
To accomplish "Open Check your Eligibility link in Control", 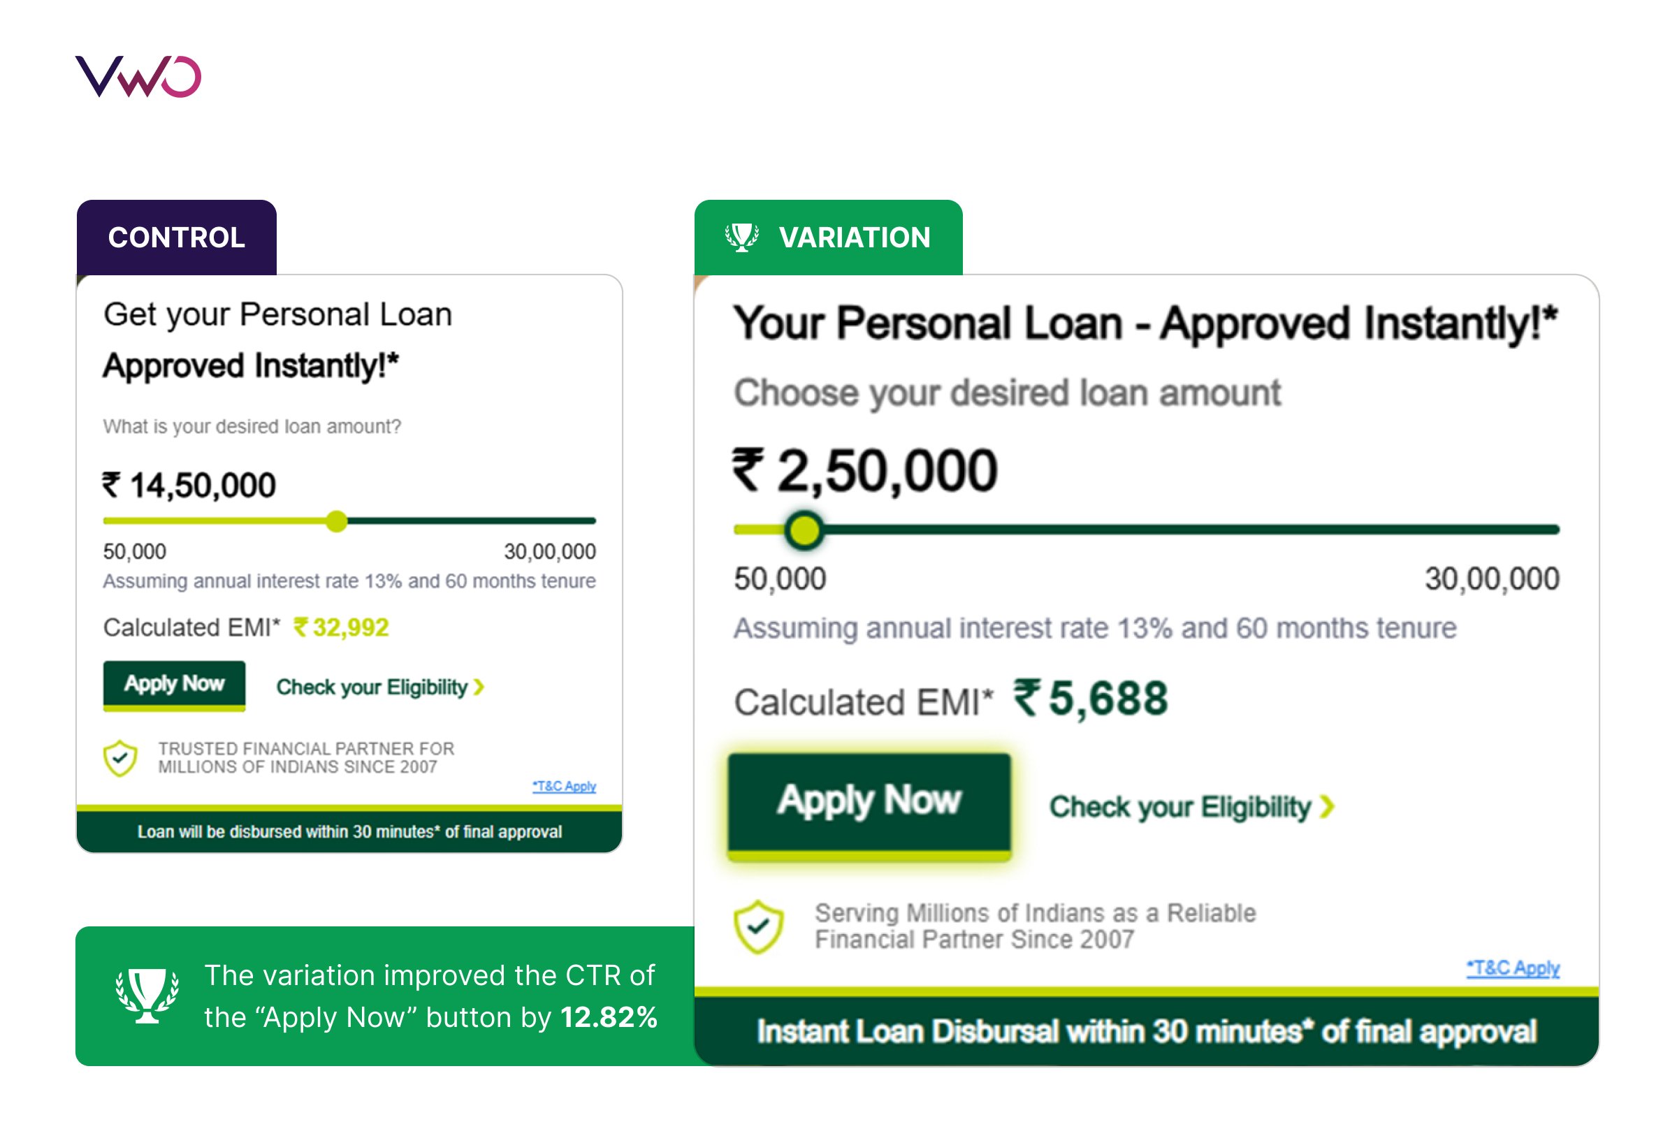I will [380, 687].
